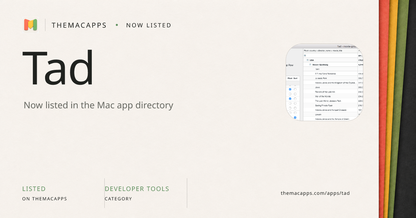Select the '1941' movie row
This screenshot has width=416, height=218.
(x=318, y=69)
